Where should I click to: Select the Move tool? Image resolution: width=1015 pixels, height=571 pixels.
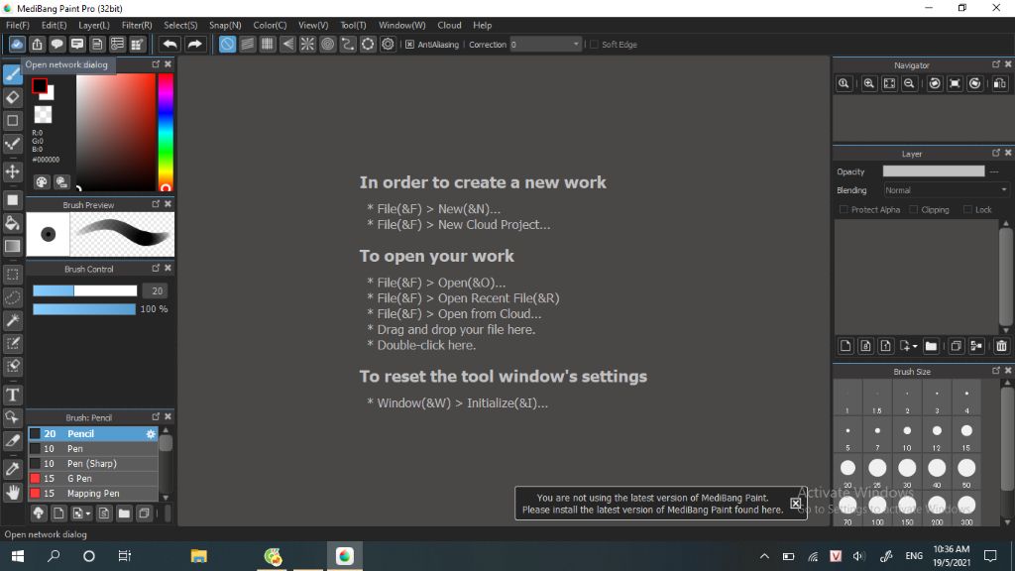pyautogui.click(x=12, y=171)
